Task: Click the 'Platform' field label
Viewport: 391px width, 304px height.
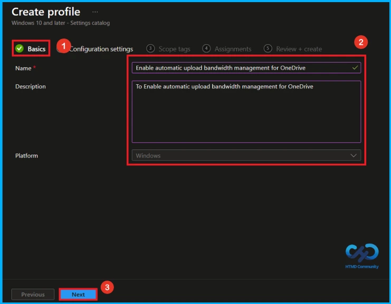Action: [x=26, y=155]
